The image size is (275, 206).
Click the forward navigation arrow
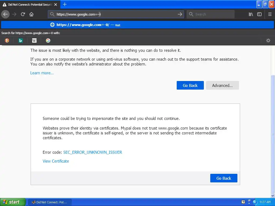[x=14, y=14]
